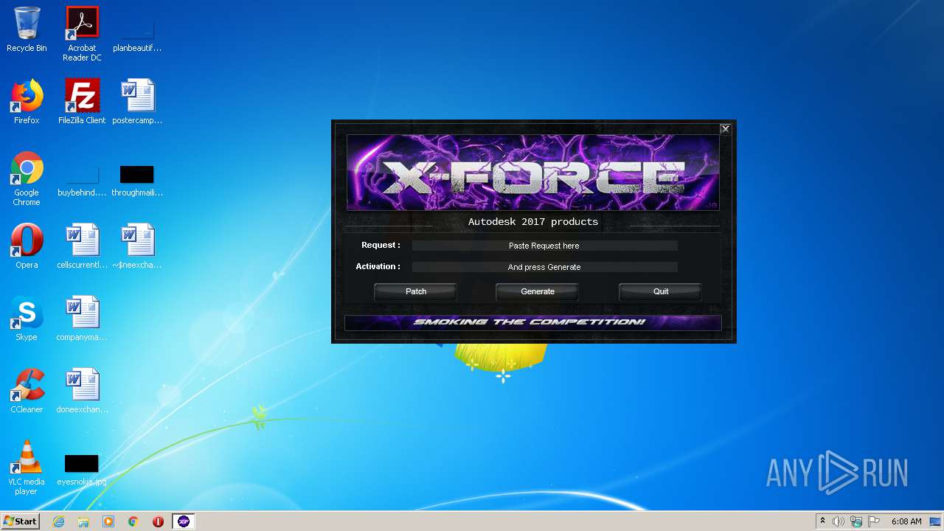Select the eyesnokia.jpg image file
Image resolution: width=944 pixels, height=531 pixels.
click(82, 471)
